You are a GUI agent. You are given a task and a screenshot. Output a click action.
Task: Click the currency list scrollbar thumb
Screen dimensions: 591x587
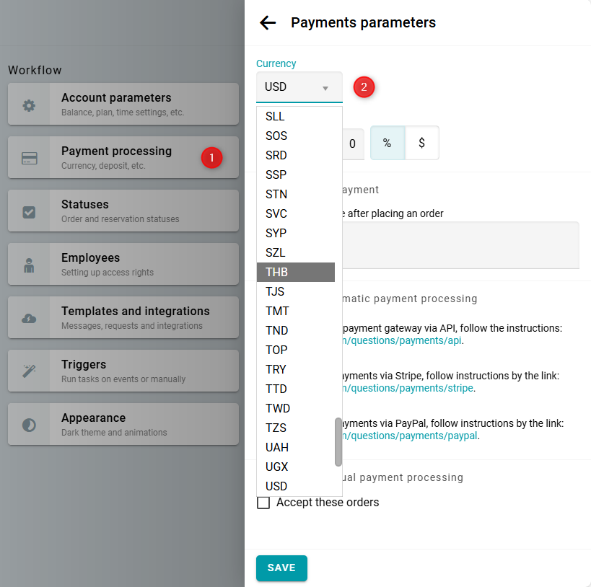point(338,441)
